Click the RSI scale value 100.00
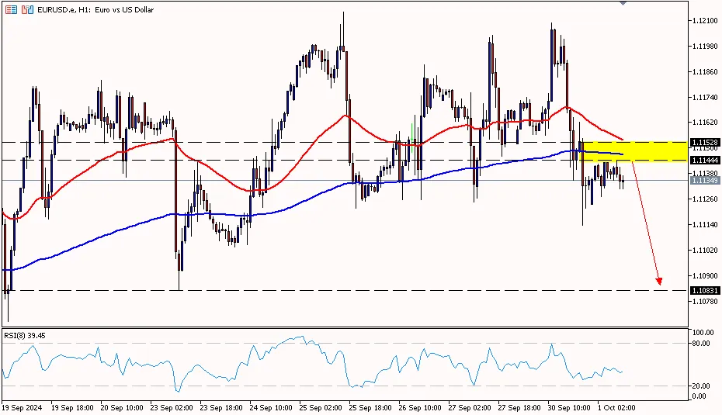This screenshot has height=415, width=722. click(x=703, y=332)
